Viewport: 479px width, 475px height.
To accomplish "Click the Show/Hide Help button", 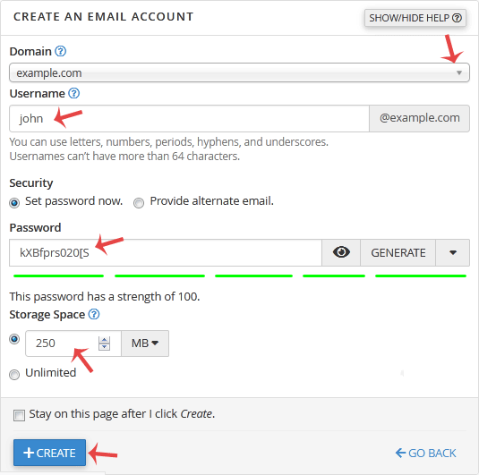I will click(x=415, y=18).
